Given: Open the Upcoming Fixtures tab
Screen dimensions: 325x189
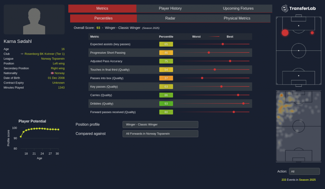Looking at the screenshot, I should (x=238, y=9).
